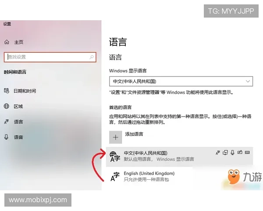
Task: Click text-to-speech icon on 中文 row
Action: pos(225,153)
